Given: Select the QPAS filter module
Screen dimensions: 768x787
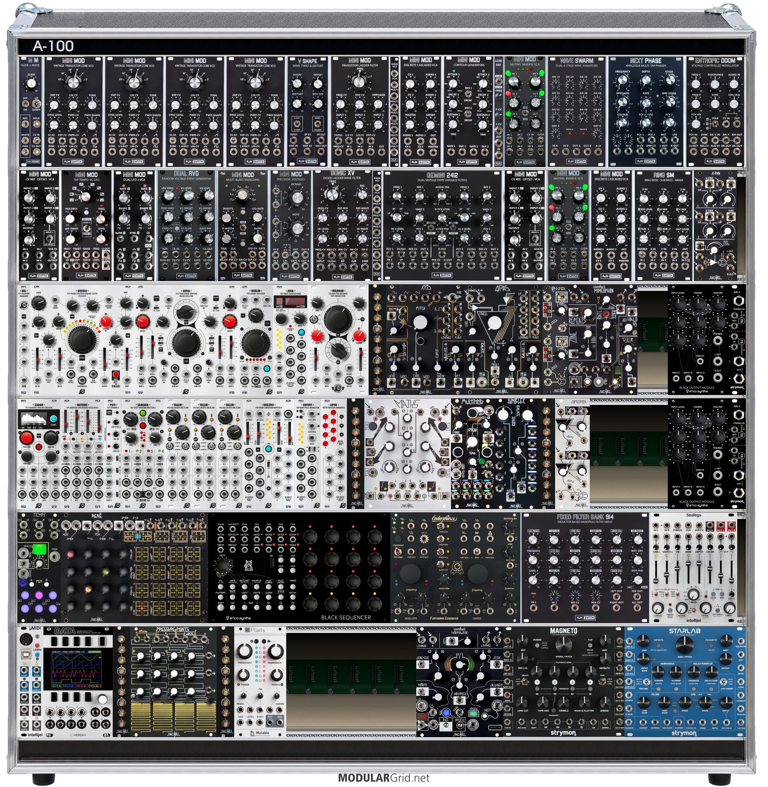Looking at the screenshot, I should pos(503,340).
